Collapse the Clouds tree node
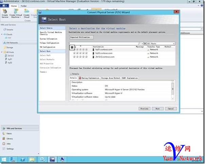205x164 pixels. (x=2, y=34)
